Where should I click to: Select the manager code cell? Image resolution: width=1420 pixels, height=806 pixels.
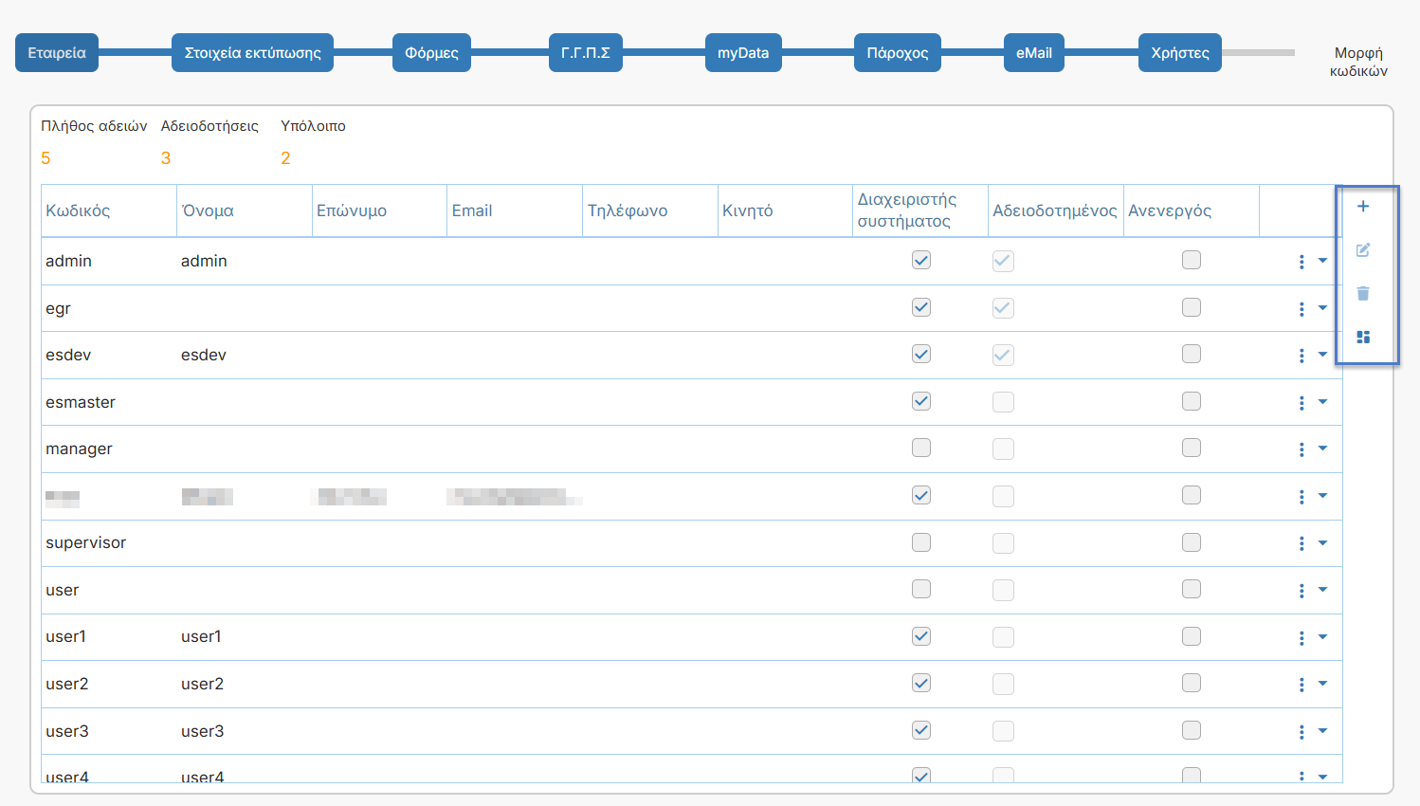pos(109,449)
